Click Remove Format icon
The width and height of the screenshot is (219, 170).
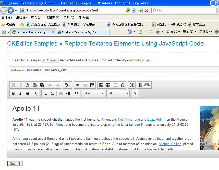[x=36, y=94]
